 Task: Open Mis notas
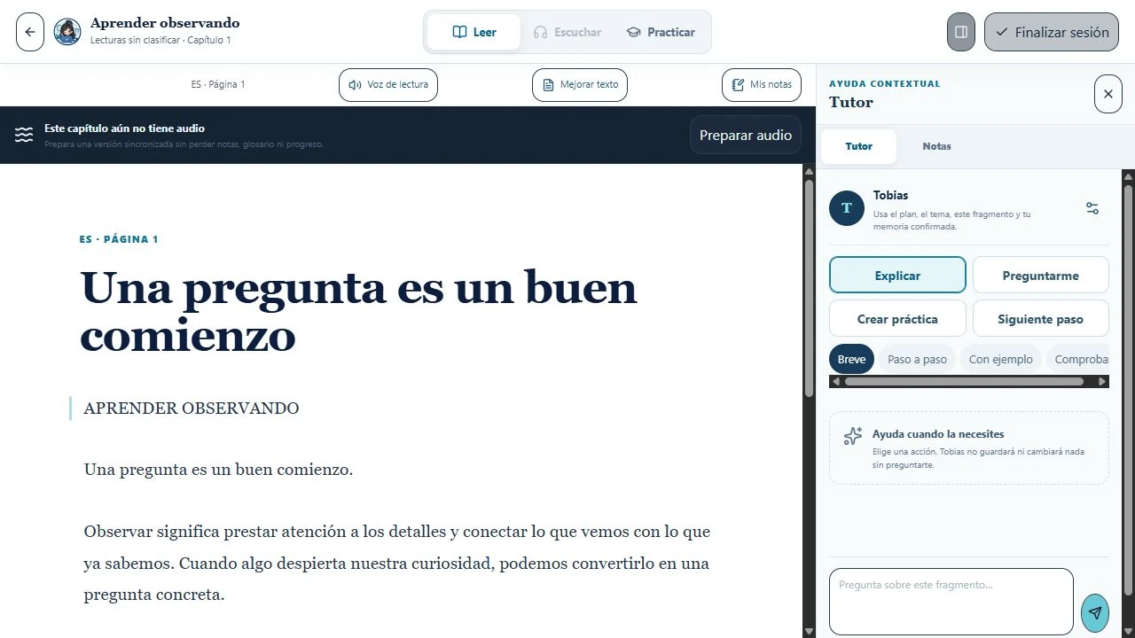coord(762,85)
